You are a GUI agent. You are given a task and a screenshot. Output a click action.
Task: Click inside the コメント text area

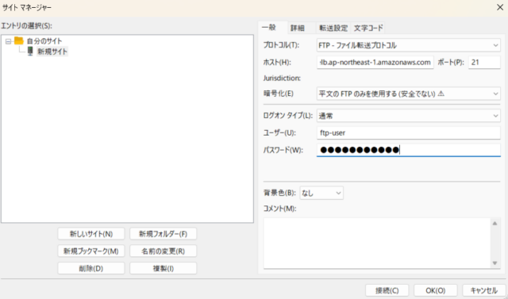point(378,243)
